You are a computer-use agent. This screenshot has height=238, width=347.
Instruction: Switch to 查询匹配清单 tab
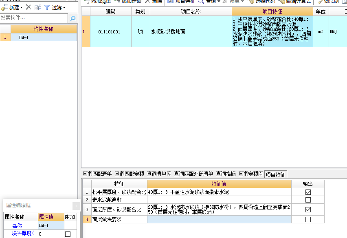97,174
